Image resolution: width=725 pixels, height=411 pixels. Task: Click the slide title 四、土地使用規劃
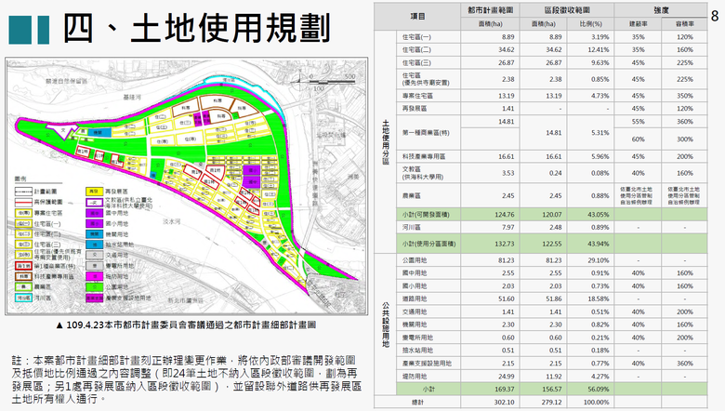tap(196, 28)
